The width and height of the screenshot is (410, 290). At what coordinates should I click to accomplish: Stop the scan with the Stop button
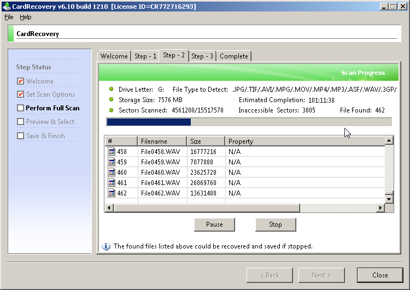(276, 224)
